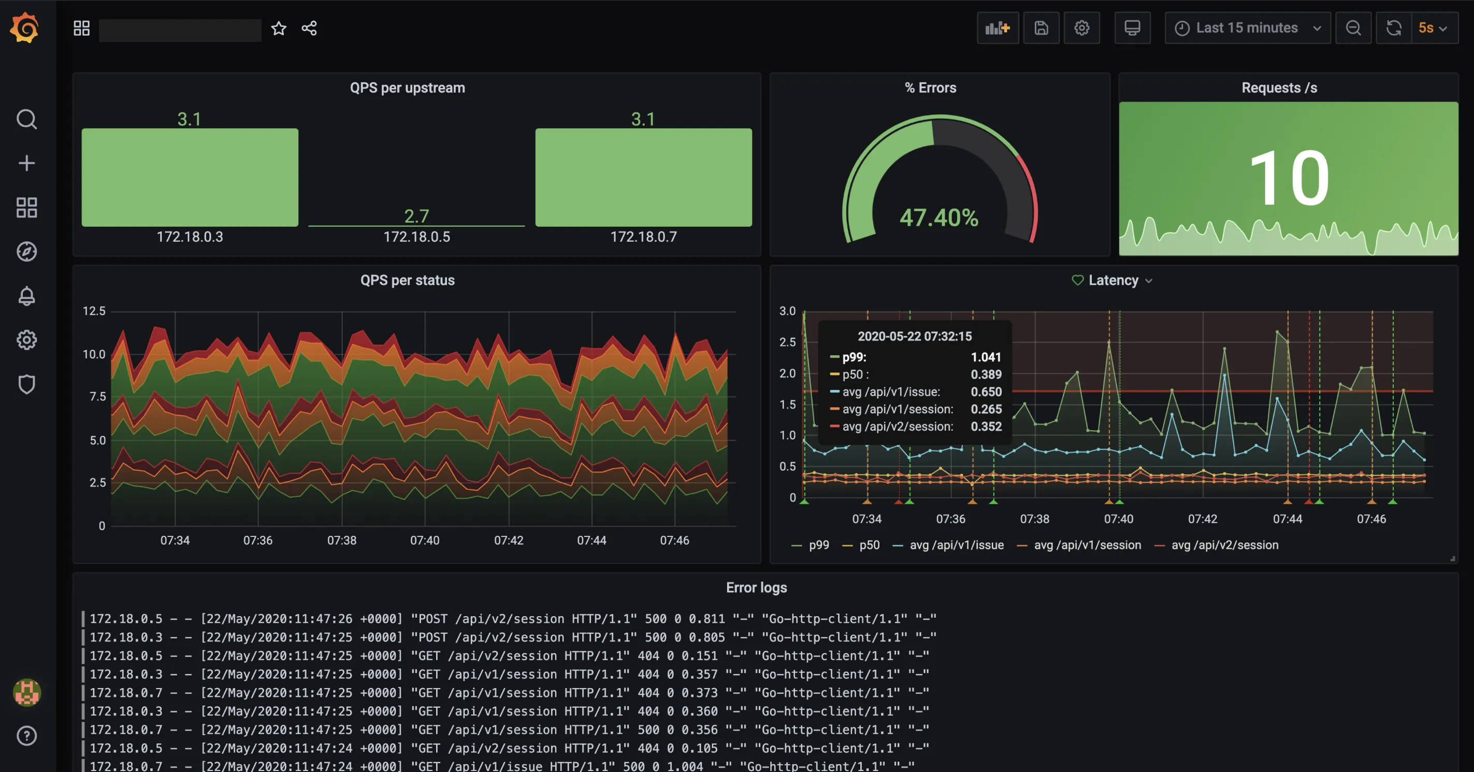Image resolution: width=1474 pixels, height=772 pixels.
Task: Toggle p99 series in Latency legend
Action: (818, 545)
